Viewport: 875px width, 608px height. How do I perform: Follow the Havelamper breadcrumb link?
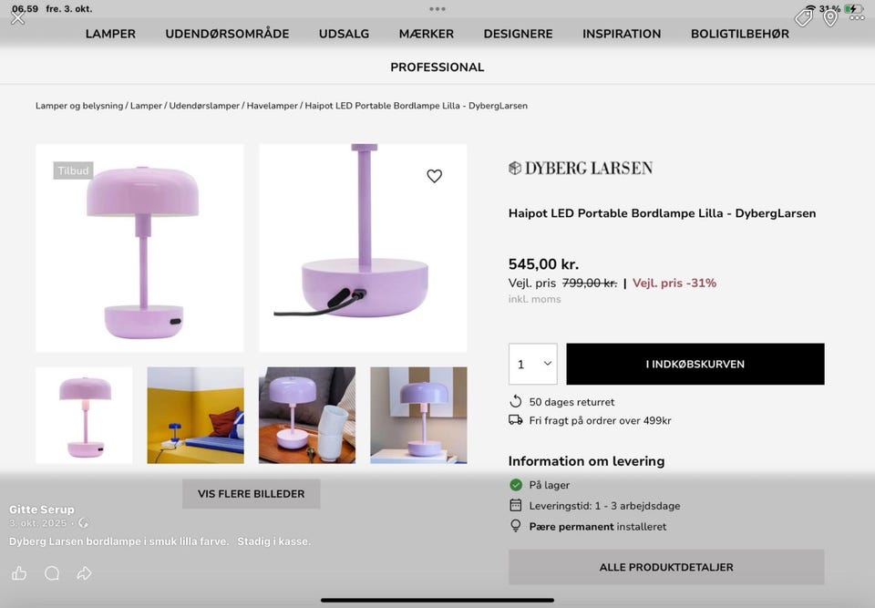272,106
